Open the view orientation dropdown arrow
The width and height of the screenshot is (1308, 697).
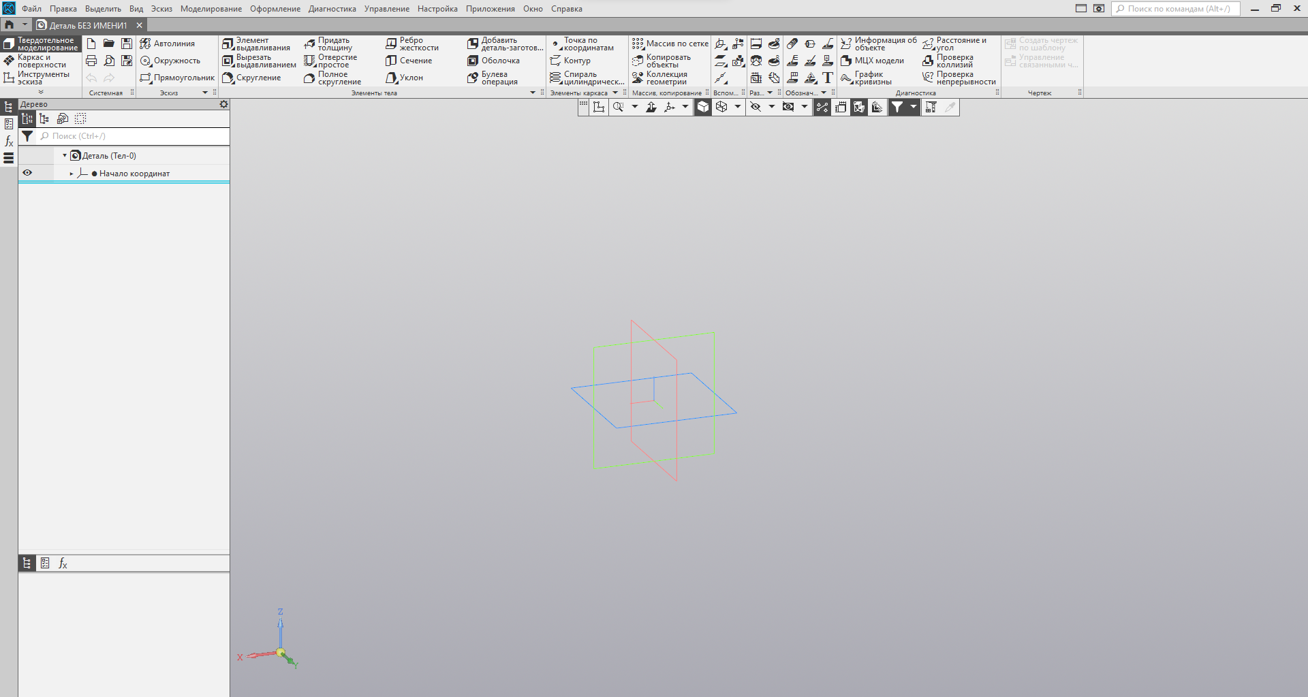tap(685, 107)
